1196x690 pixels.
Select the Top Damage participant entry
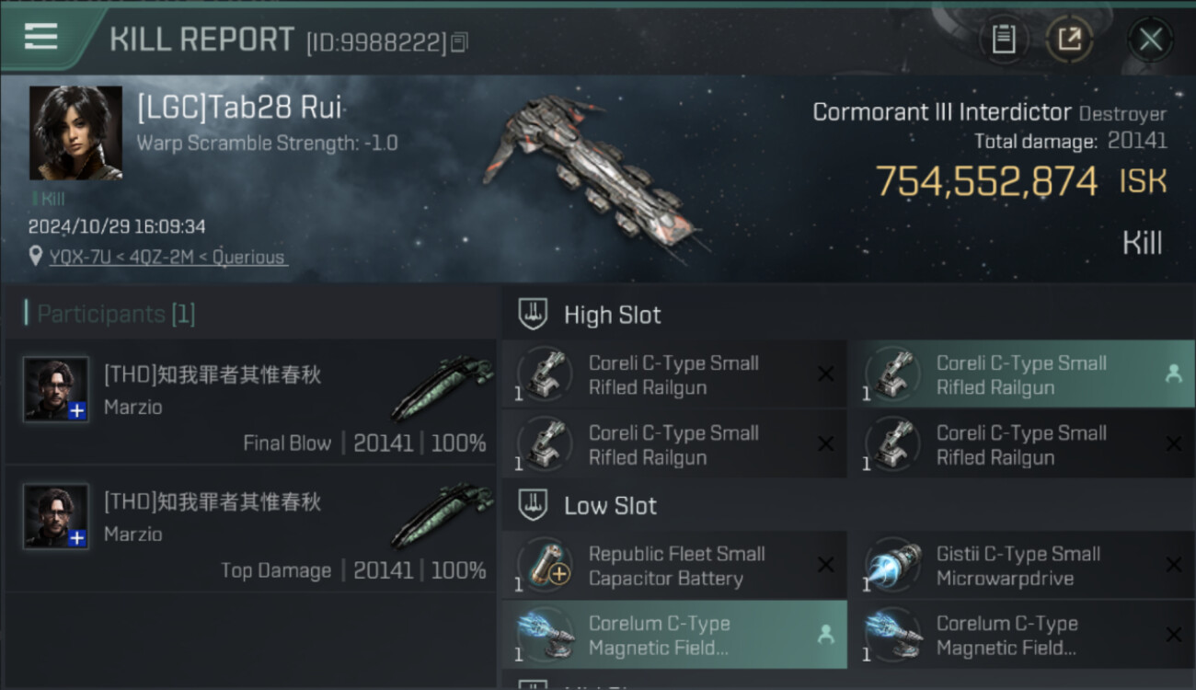[250, 529]
